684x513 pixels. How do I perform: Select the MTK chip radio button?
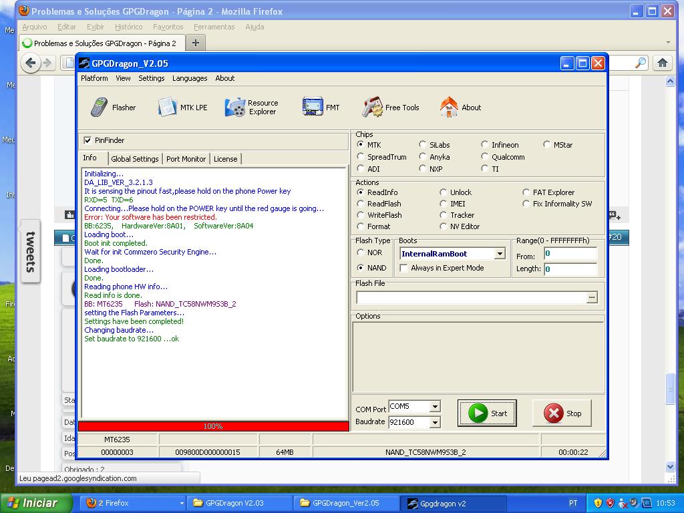click(360, 144)
